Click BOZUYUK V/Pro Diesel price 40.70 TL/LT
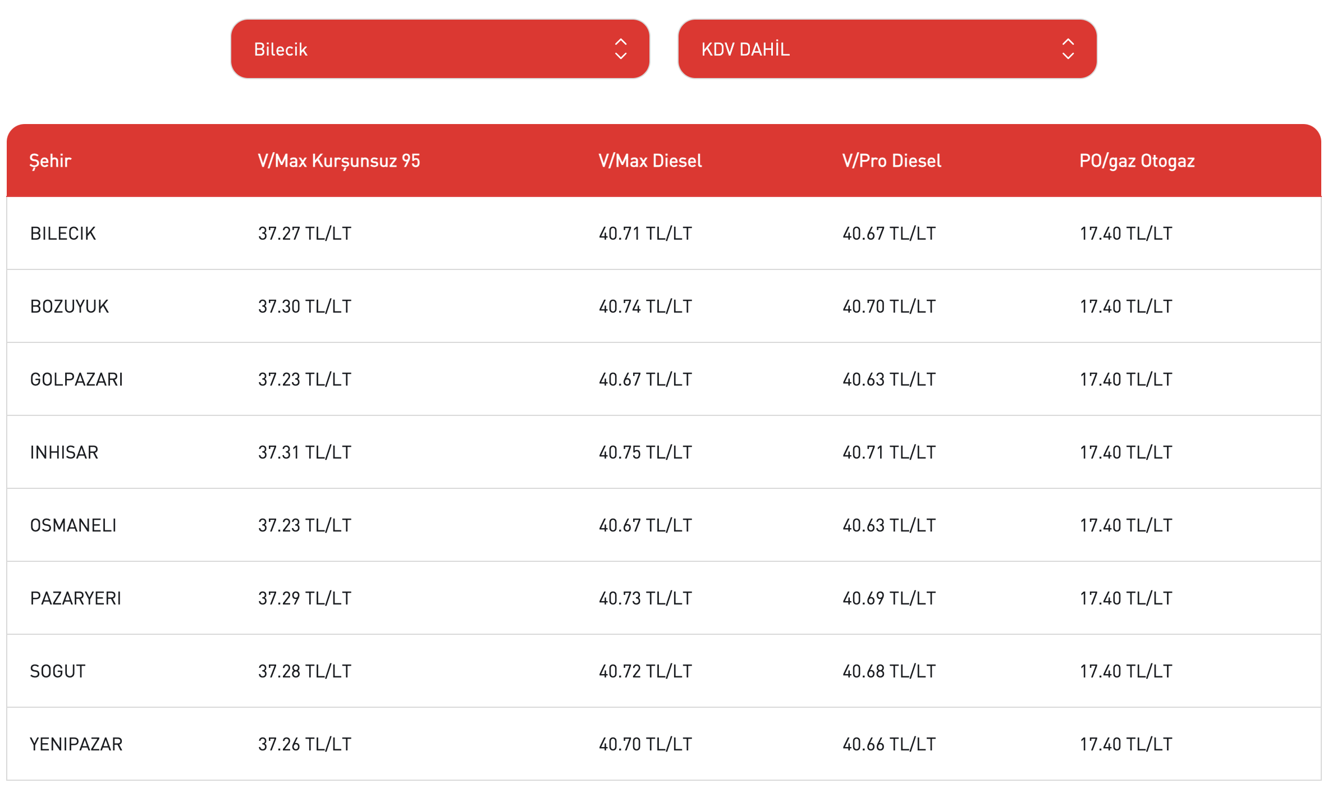The height and width of the screenshot is (806, 1328). tap(889, 306)
